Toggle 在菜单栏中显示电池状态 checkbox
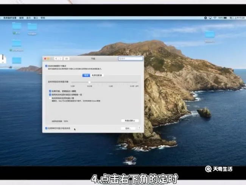246x185 pixels. (46, 128)
